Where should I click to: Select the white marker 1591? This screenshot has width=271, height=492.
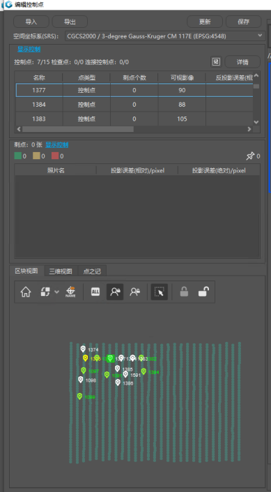point(125,374)
